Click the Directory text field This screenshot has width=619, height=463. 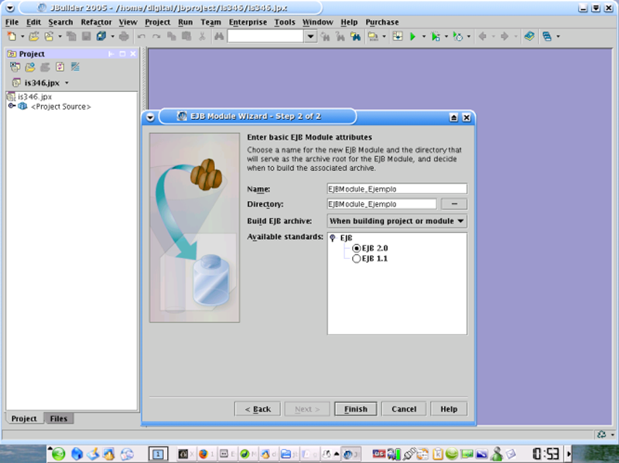point(381,204)
